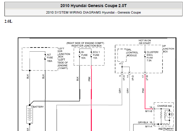The height and width of the screenshot is (131, 185).
Task: Click the ALT FUSE 150A label
Action: coord(50,58)
